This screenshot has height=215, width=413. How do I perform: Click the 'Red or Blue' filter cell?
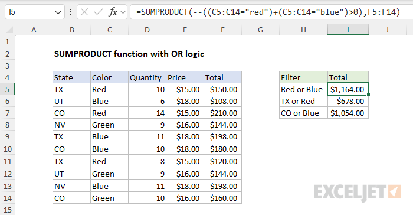coord(303,89)
